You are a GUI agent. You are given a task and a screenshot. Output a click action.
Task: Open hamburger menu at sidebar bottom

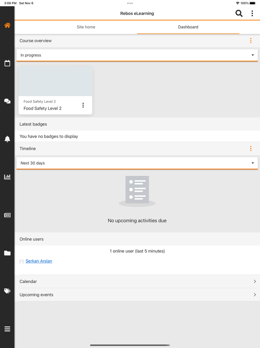[x=7, y=329]
